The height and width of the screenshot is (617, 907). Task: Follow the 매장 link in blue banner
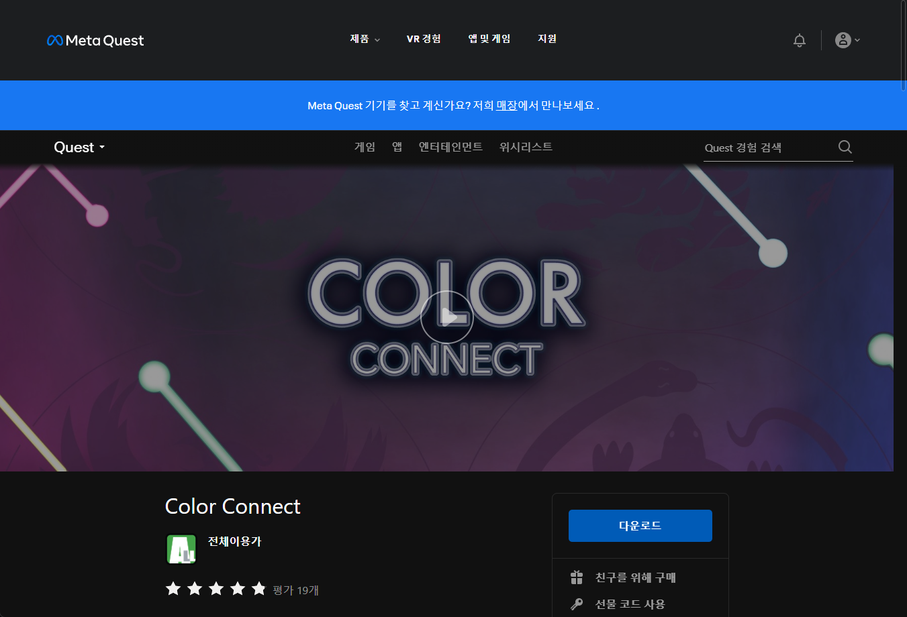506,105
